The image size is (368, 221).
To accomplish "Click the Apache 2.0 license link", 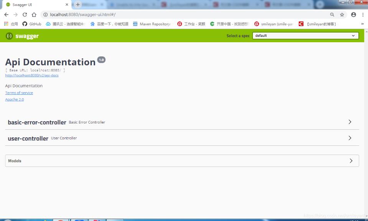I will pos(14,99).
